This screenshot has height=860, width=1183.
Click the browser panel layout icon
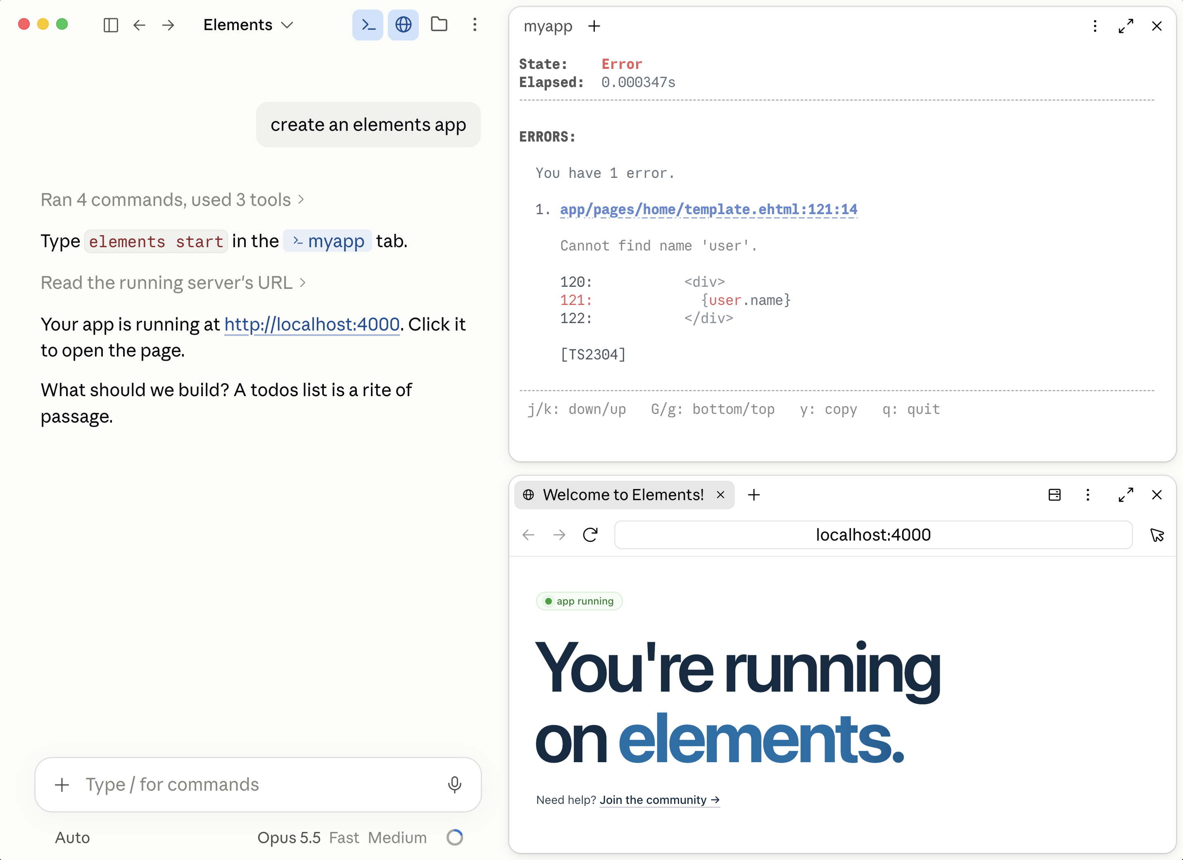[1055, 495]
